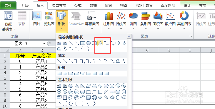Choose the oval in recently used shapes
Viewport: 215px width, 109px height.
89,43
